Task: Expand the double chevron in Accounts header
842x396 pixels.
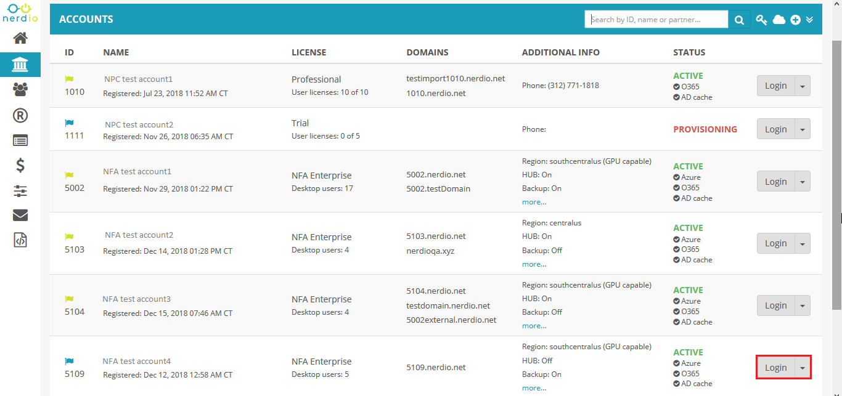Action: [x=809, y=20]
